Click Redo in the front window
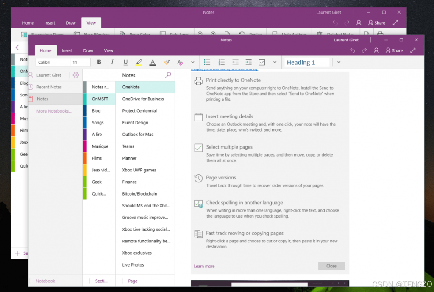Image resolution: width=434 pixels, height=292 pixels. pos(364,50)
